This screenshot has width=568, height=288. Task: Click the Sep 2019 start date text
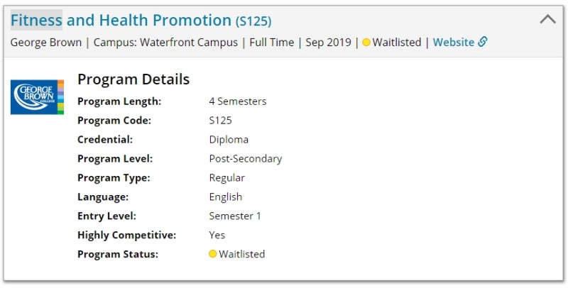coord(328,43)
